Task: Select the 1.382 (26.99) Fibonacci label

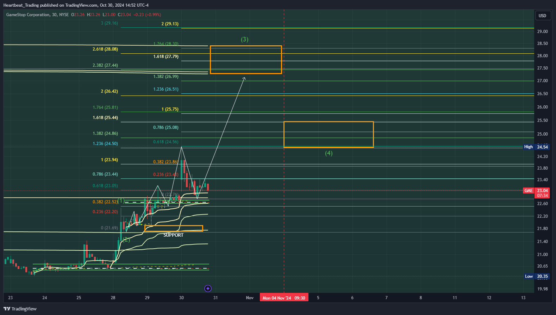Action: [166, 77]
